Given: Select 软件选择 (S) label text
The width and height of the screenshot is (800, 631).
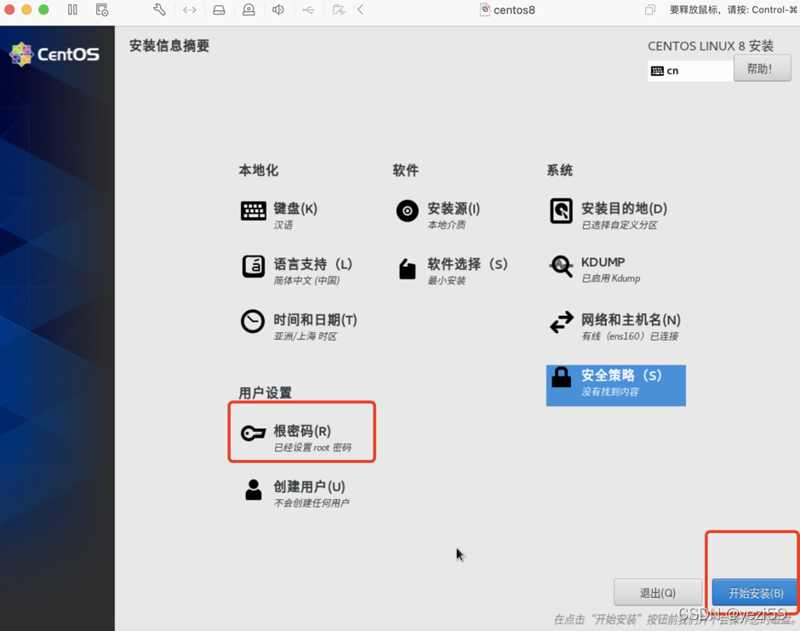Looking at the screenshot, I should [467, 264].
